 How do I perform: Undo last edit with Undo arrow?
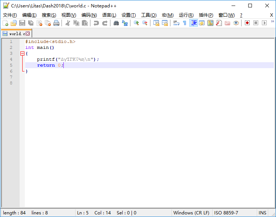click(96, 23)
